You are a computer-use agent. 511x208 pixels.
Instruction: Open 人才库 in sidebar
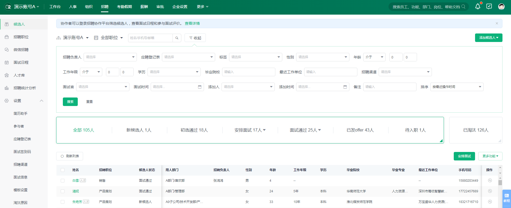pyautogui.click(x=19, y=75)
